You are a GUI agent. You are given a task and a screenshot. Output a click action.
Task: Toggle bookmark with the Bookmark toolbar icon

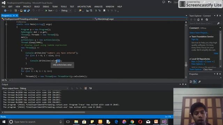coord(104,11)
